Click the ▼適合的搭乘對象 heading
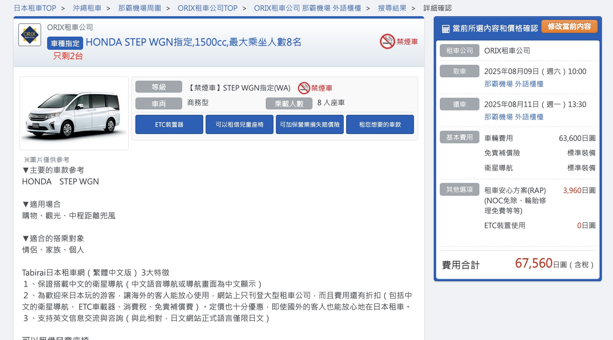Viewport: 613px width, 340px height. point(53,239)
